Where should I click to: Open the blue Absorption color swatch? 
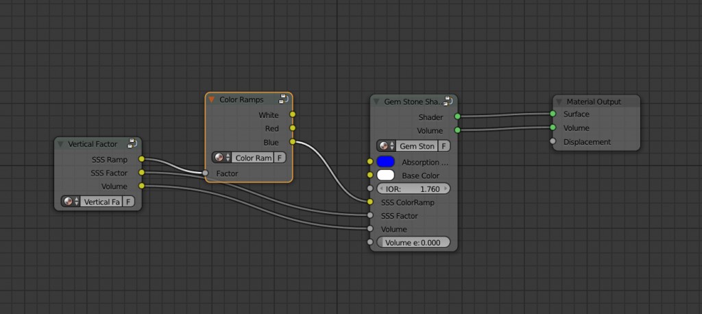click(x=386, y=162)
